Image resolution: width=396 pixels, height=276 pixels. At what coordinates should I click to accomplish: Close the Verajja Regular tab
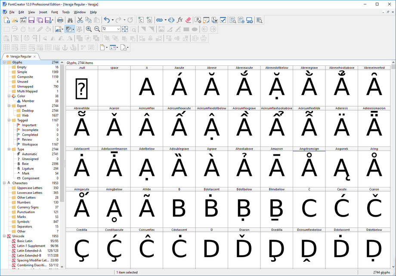[x=35, y=56]
